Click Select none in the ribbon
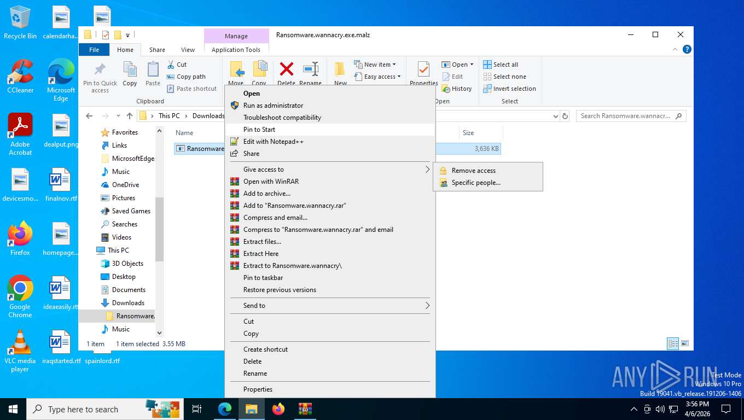Image resolution: width=744 pixels, height=420 pixels. pos(504,77)
